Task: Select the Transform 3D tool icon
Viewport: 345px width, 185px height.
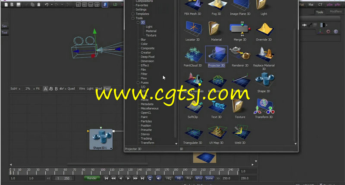Action: pyautogui.click(x=264, y=106)
